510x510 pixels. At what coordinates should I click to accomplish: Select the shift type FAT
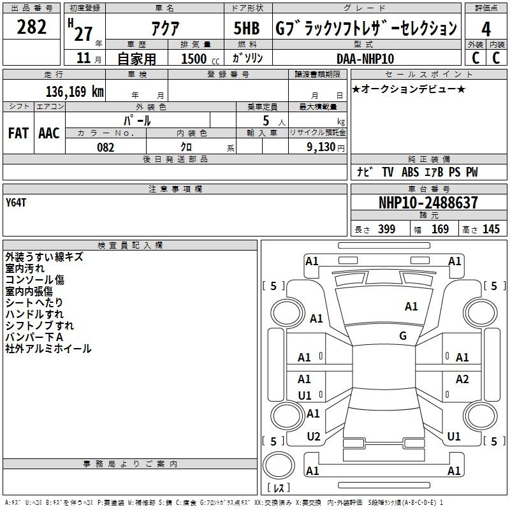[x=18, y=133]
